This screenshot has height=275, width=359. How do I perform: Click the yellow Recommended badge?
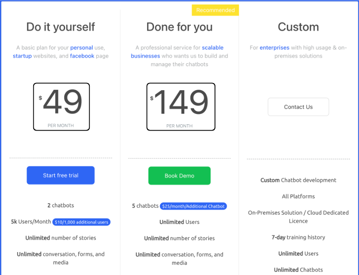coord(215,10)
